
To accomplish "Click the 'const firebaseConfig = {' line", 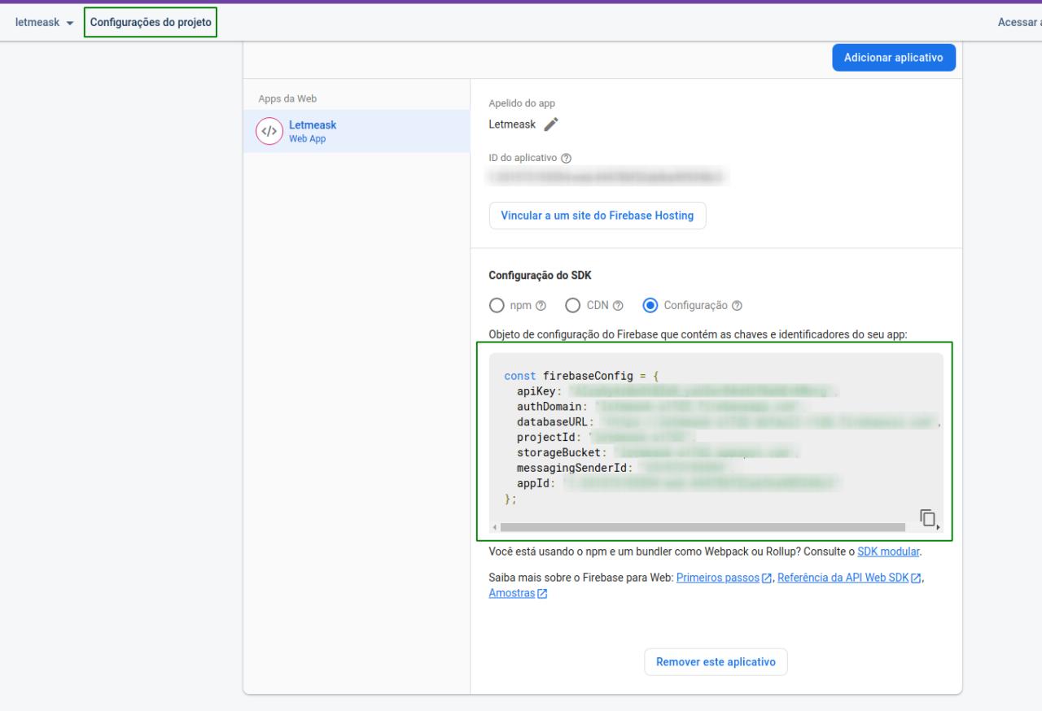I will pyautogui.click(x=580, y=377).
